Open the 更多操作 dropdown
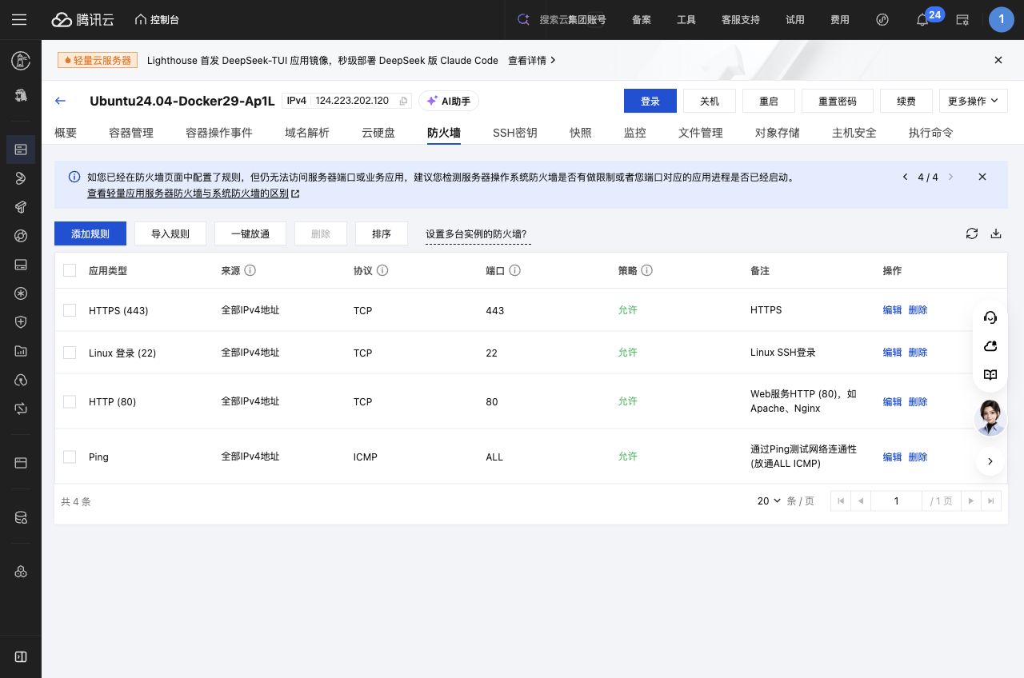Image resolution: width=1024 pixels, height=678 pixels. click(973, 101)
